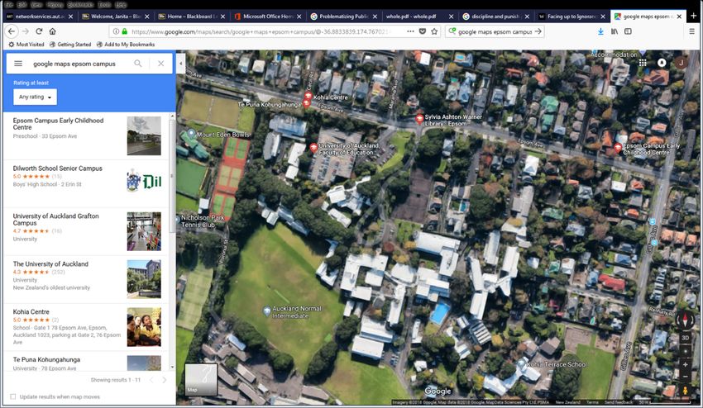This screenshot has height=408, width=703.
Task: Click Add to My Bookmarks
Action: 126,45
